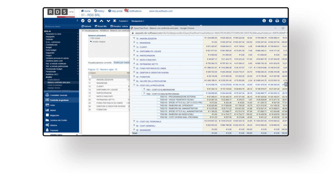Click the Reset filtri icon

(96, 26)
